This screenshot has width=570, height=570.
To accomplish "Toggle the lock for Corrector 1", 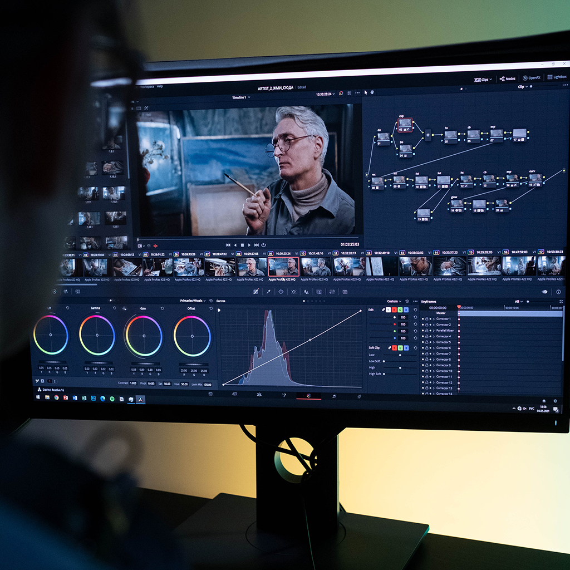I will point(426,319).
